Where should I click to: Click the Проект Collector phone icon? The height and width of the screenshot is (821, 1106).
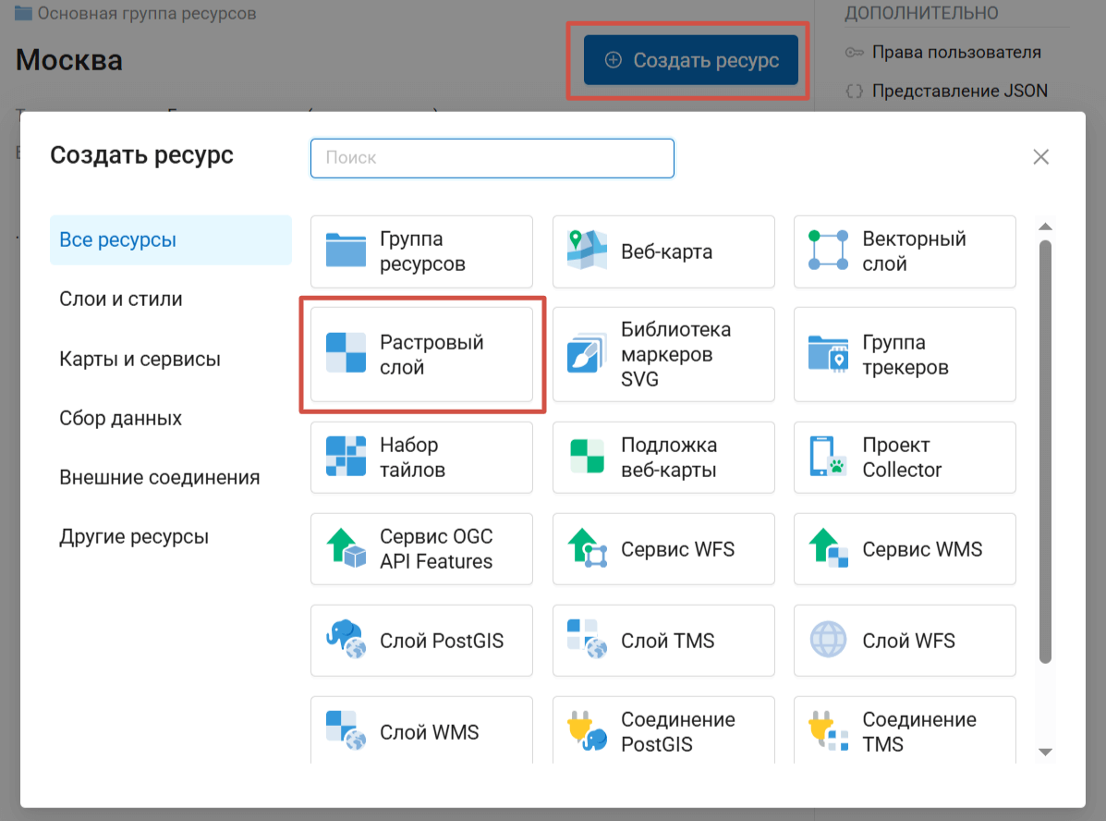(828, 457)
